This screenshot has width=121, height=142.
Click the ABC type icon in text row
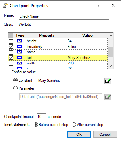(20, 58)
